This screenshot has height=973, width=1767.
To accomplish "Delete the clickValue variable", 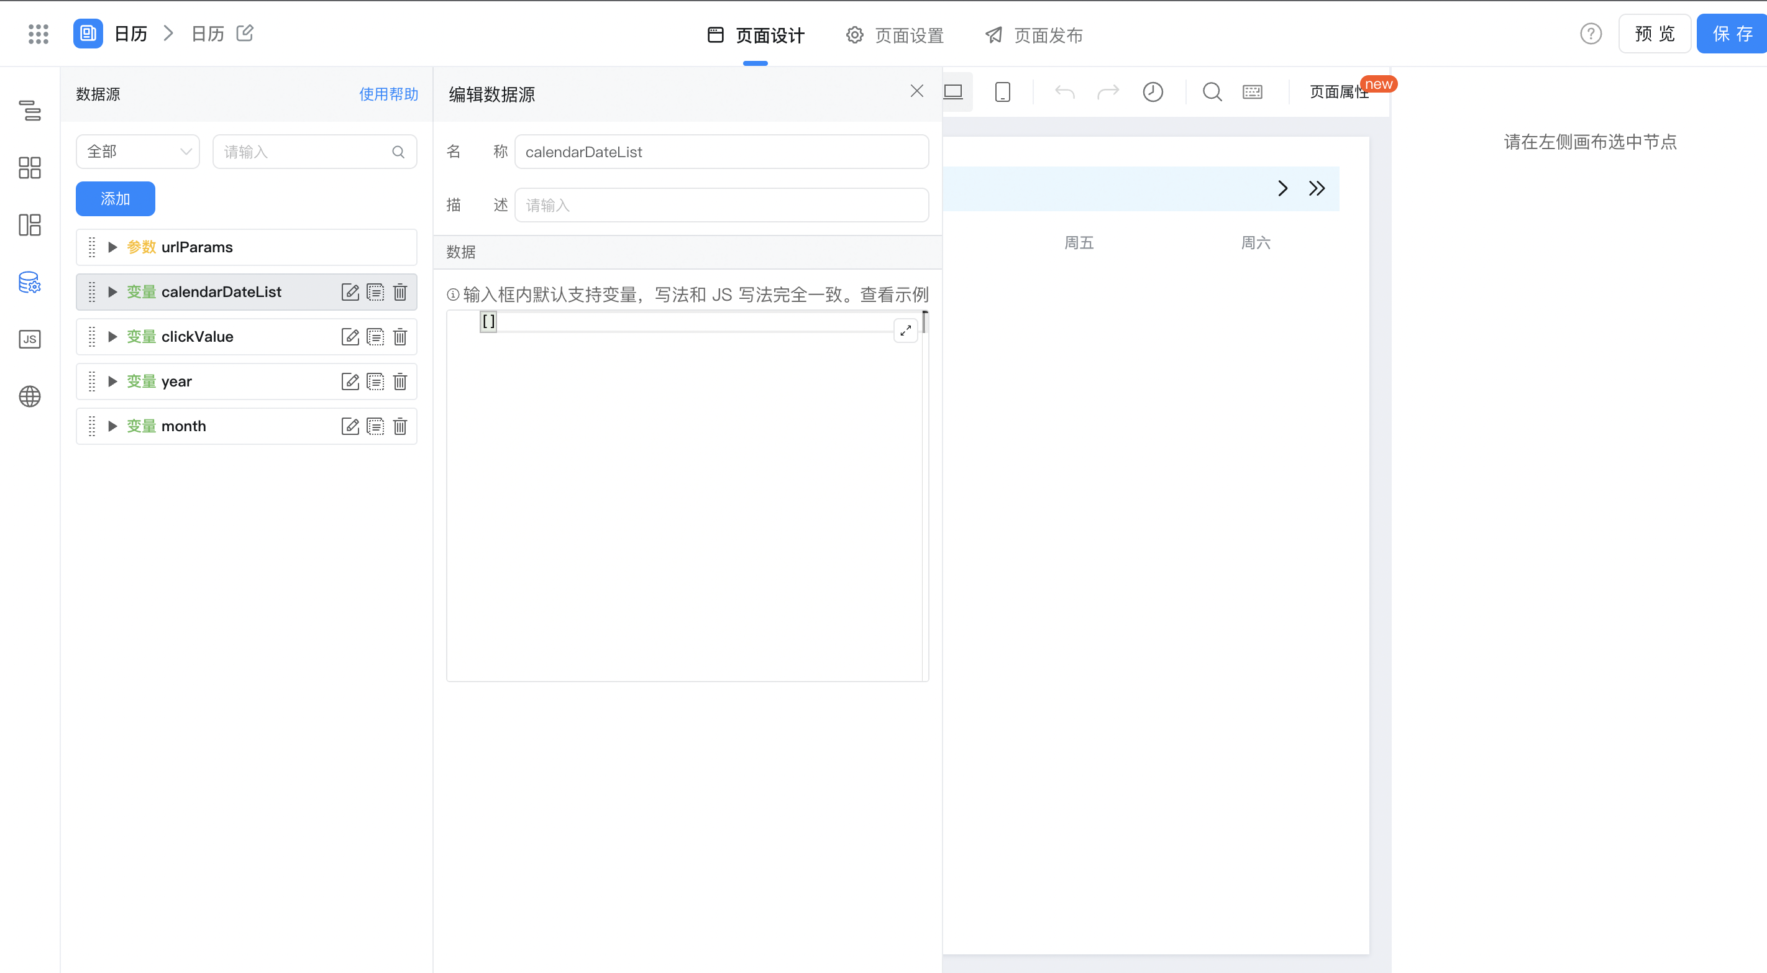I will click(x=400, y=337).
